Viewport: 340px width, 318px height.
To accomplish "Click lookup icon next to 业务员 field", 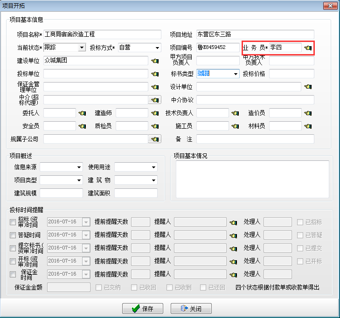I will pos(308,48).
